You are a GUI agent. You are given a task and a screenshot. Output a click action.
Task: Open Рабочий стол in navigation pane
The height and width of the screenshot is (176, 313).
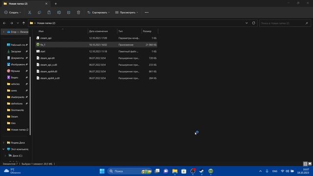[x=17, y=45]
